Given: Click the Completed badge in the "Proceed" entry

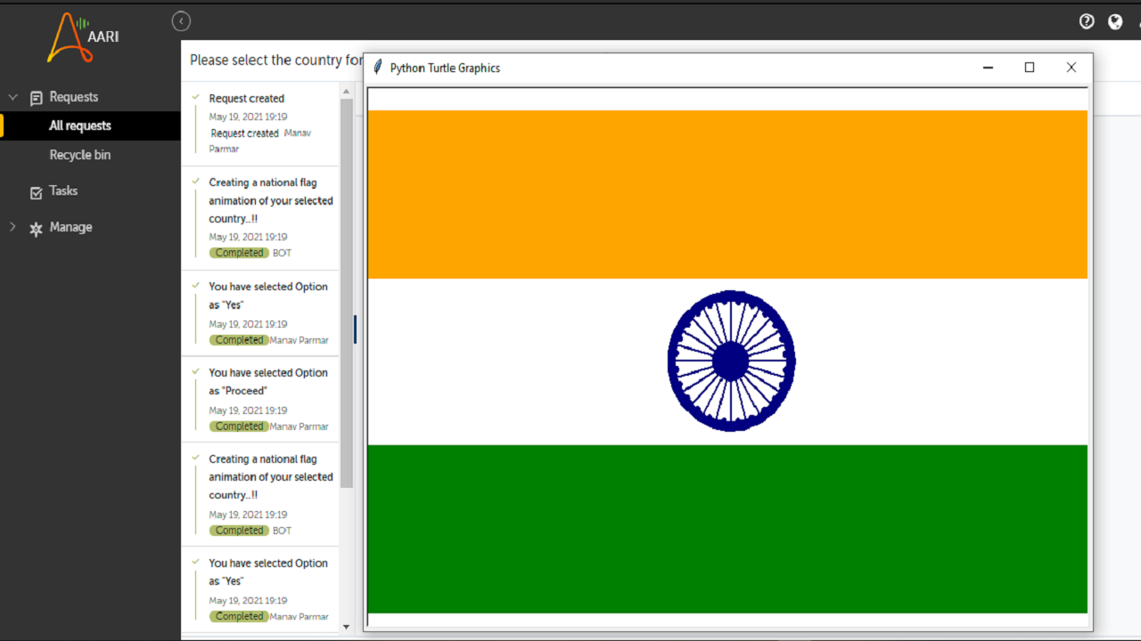Looking at the screenshot, I should [x=239, y=426].
